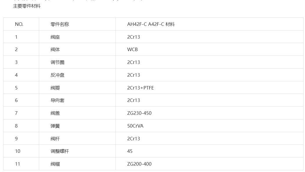Select the 调节圈 cell
305x172 pixels.
(x=77, y=62)
